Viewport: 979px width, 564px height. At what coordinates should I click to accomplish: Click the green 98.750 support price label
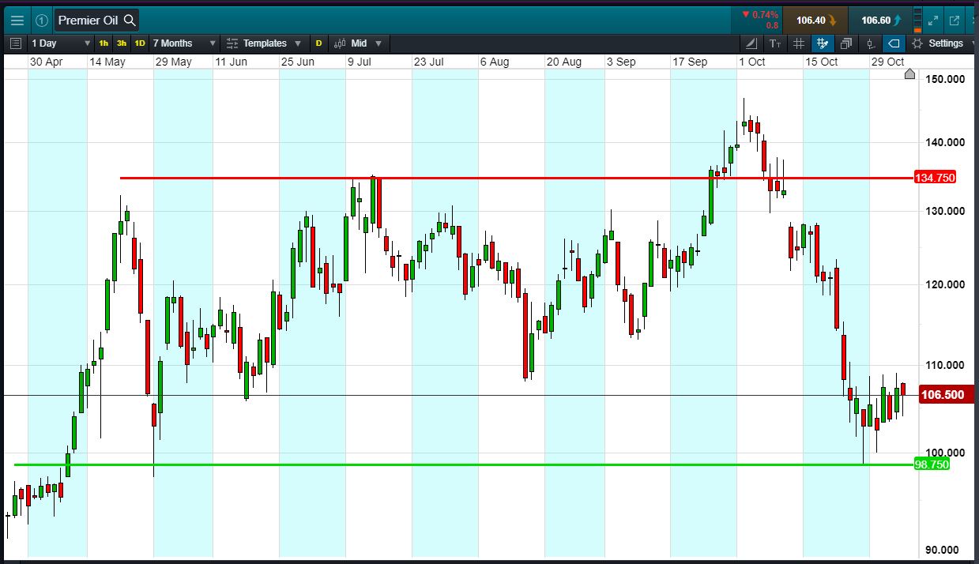coord(932,464)
